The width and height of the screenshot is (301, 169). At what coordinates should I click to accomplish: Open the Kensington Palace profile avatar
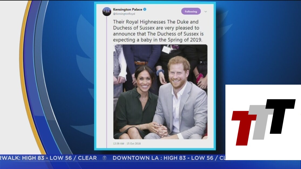[x=107, y=12]
